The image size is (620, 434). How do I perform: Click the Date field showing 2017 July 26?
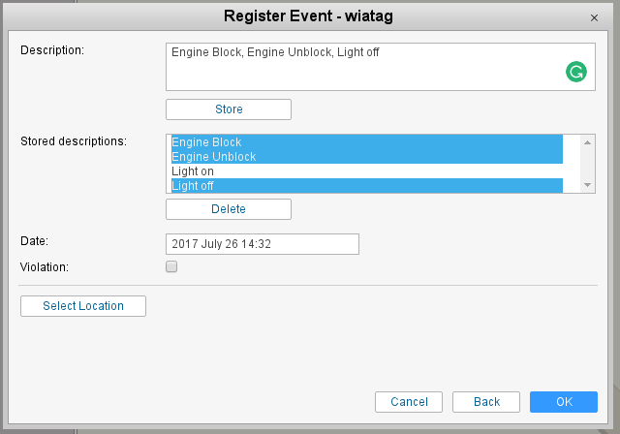263,244
